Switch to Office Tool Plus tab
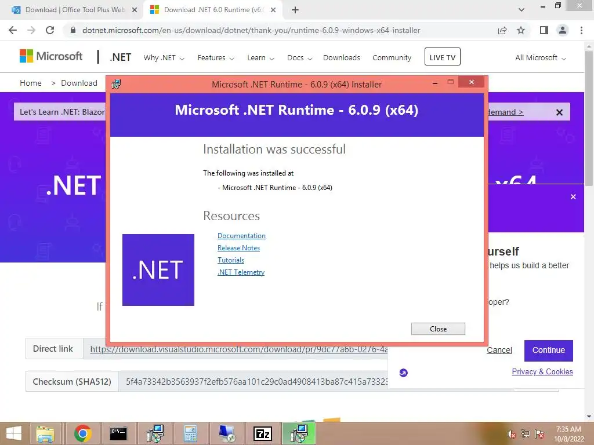This screenshot has width=594, height=445. [x=75, y=10]
